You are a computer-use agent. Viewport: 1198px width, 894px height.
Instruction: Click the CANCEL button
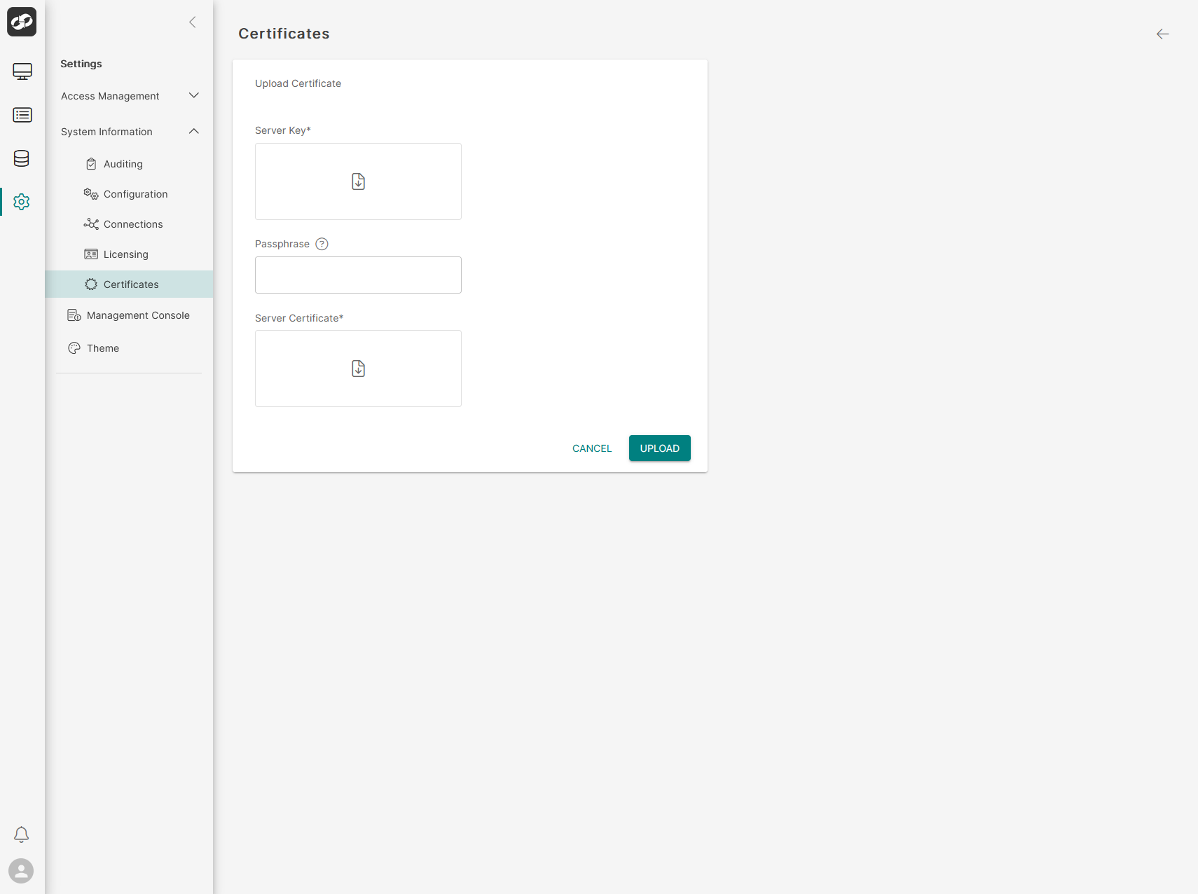pyautogui.click(x=592, y=448)
